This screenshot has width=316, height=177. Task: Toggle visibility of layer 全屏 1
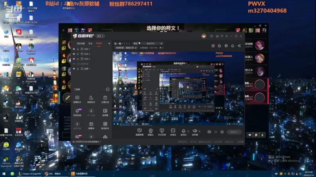[x=74, y=68]
